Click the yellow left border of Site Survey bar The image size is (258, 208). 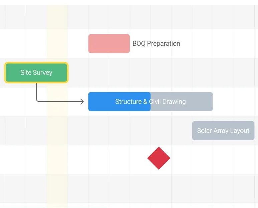point(5,72)
